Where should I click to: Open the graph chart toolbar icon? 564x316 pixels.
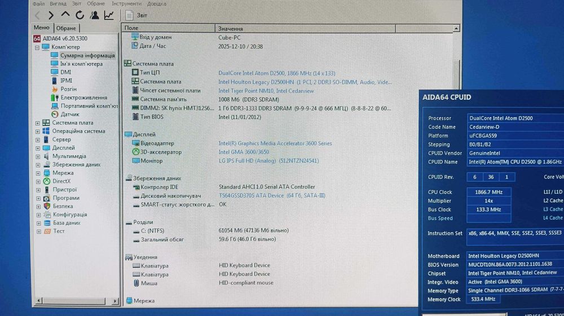pyautogui.click(x=109, y=15)
